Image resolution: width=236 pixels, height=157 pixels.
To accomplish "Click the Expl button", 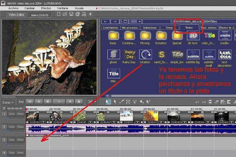I will [x=21, y=102].
